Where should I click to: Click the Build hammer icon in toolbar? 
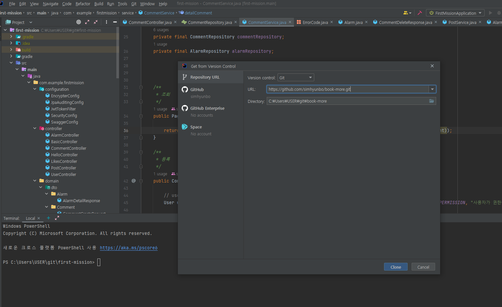[x=419, y=13]
